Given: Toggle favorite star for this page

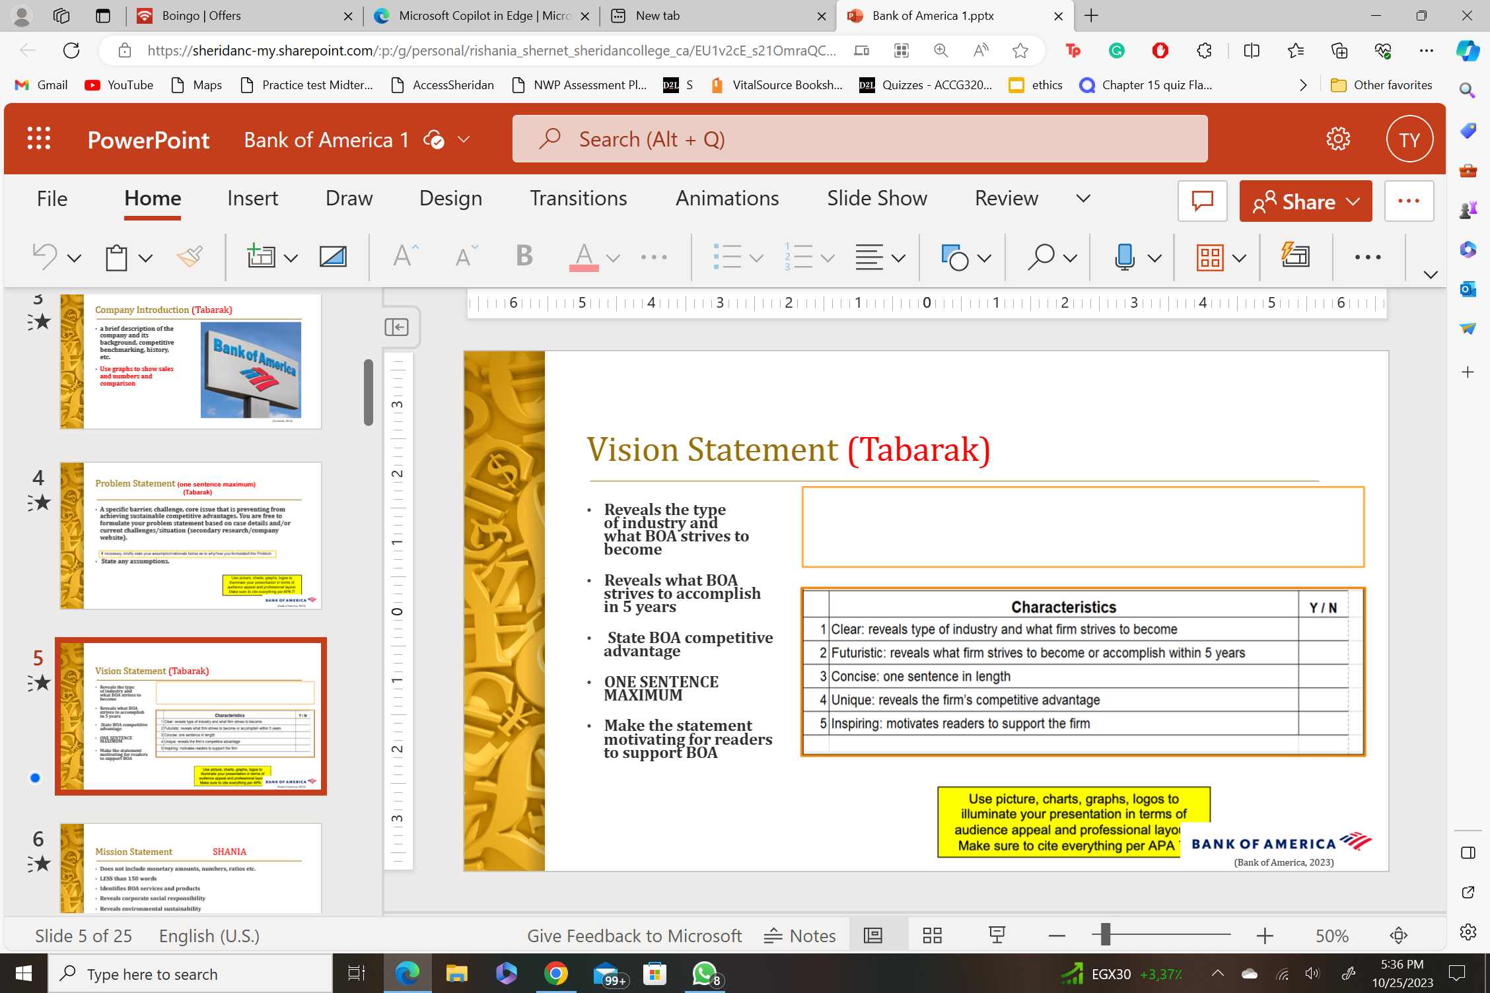Looking at the screenshot, I should coord(1020,51).
